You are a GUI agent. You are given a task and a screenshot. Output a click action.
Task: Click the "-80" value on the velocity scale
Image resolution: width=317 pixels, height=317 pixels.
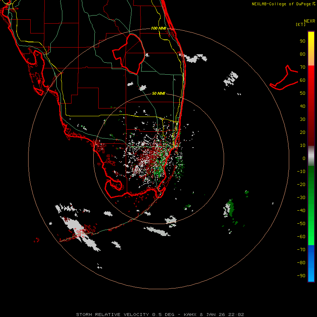(x=301, y=263)
